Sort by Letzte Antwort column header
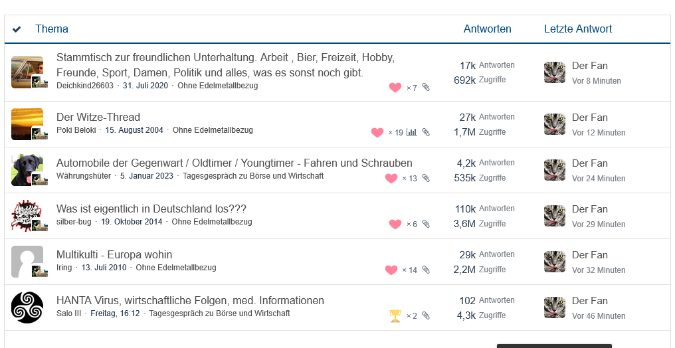The height and width of the screenshot is (348, 675). [x=578, y=29]
